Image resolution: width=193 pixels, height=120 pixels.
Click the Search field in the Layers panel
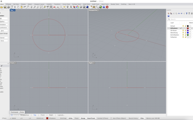pyautogui.click(x=180, y=19)
